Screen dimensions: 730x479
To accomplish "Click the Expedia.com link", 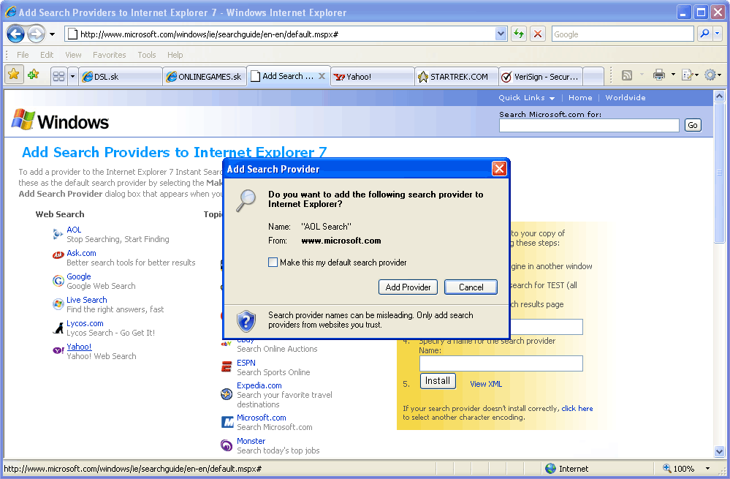I will pyautogui.click(x=259, y=385).
